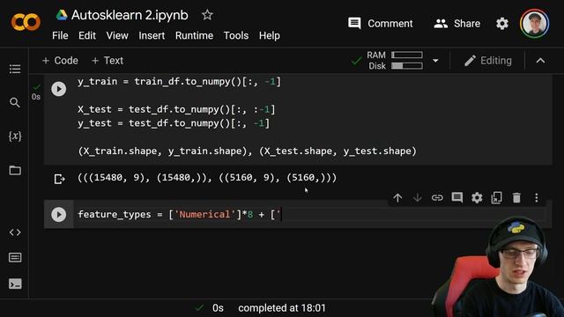
Task: Open the View menu
Action: point(117,35)
